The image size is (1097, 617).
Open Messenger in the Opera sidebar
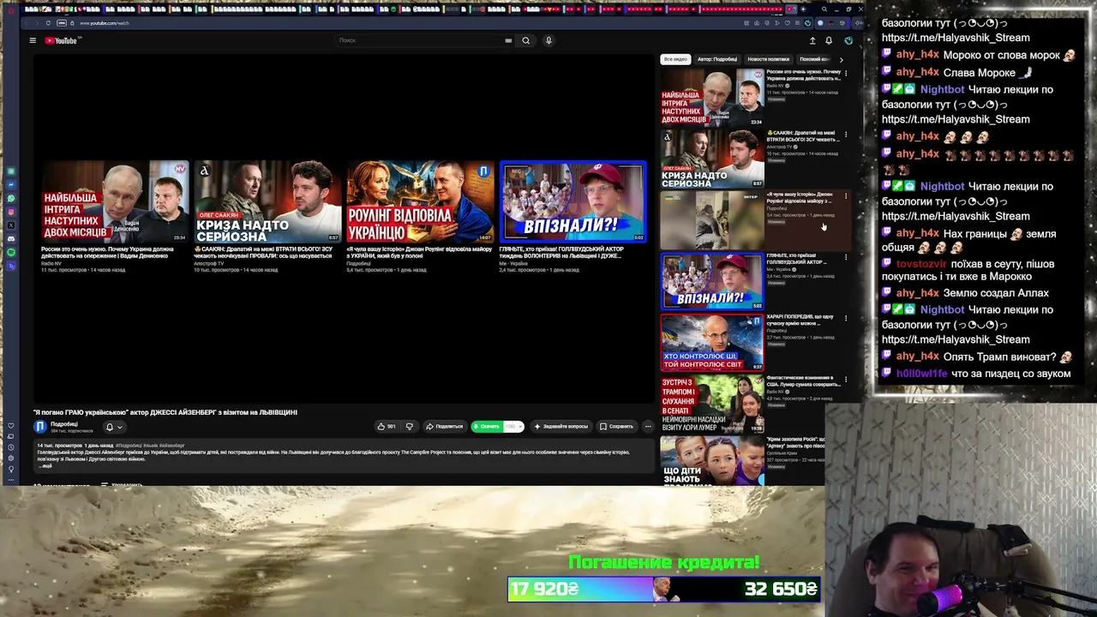click(x=11, y=184)
